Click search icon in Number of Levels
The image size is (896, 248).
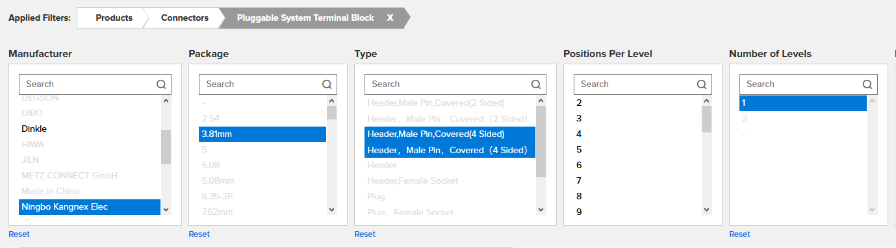867,84
